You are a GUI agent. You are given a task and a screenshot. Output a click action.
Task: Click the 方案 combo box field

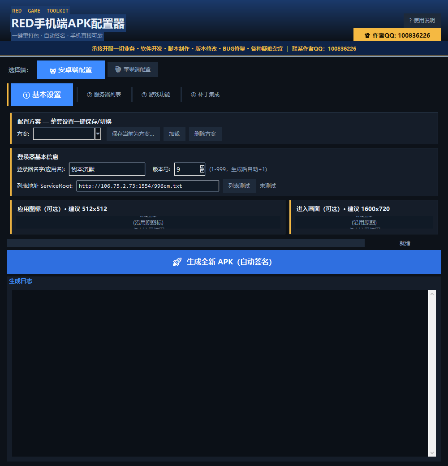[64, 134]
